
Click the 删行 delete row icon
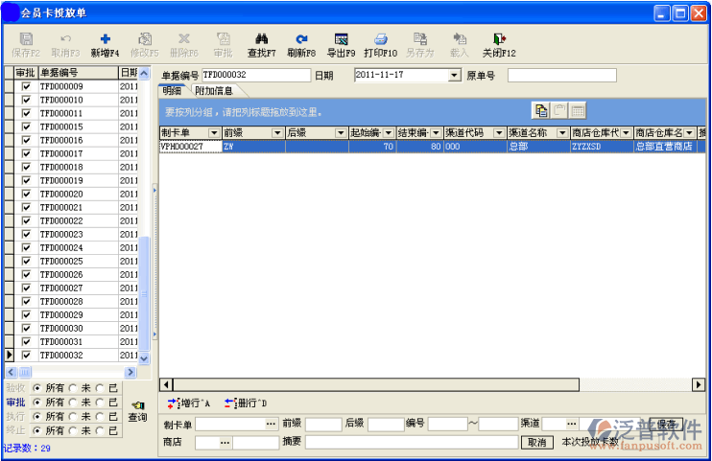pos(229,403)
